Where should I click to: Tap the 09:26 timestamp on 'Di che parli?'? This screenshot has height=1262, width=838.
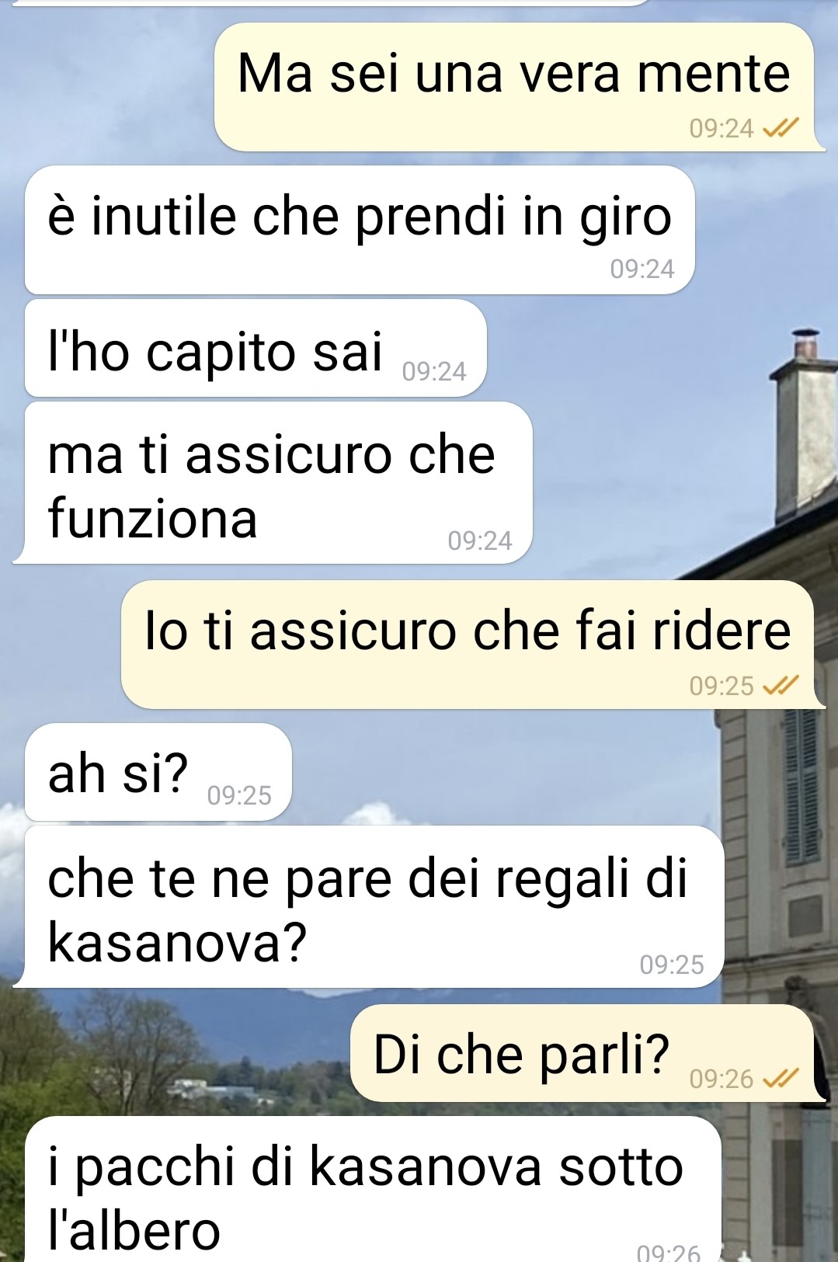click(x=722, y=1079)
